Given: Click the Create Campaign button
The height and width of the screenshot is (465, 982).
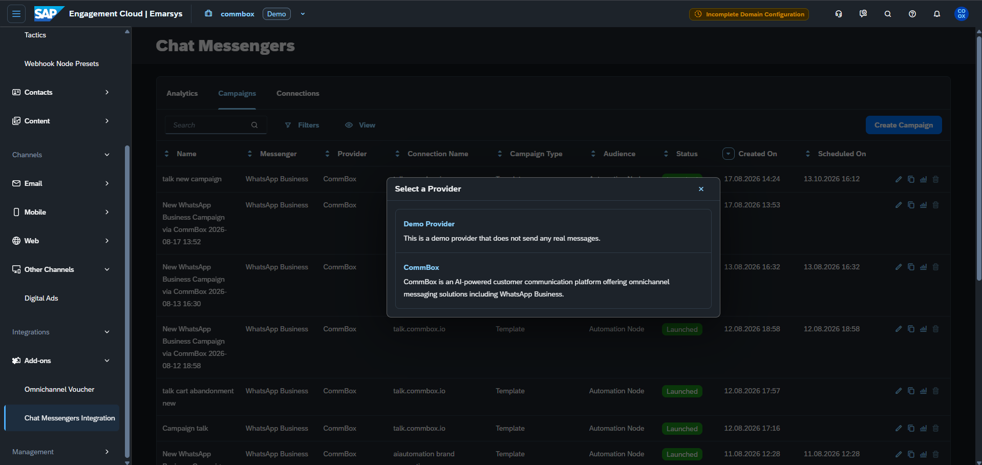Looking at the screenshot, I should click(904, 125).
